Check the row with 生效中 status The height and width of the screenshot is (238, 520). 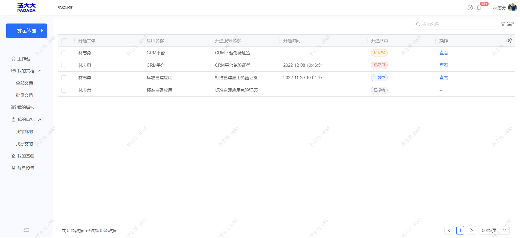pos(64,78)
